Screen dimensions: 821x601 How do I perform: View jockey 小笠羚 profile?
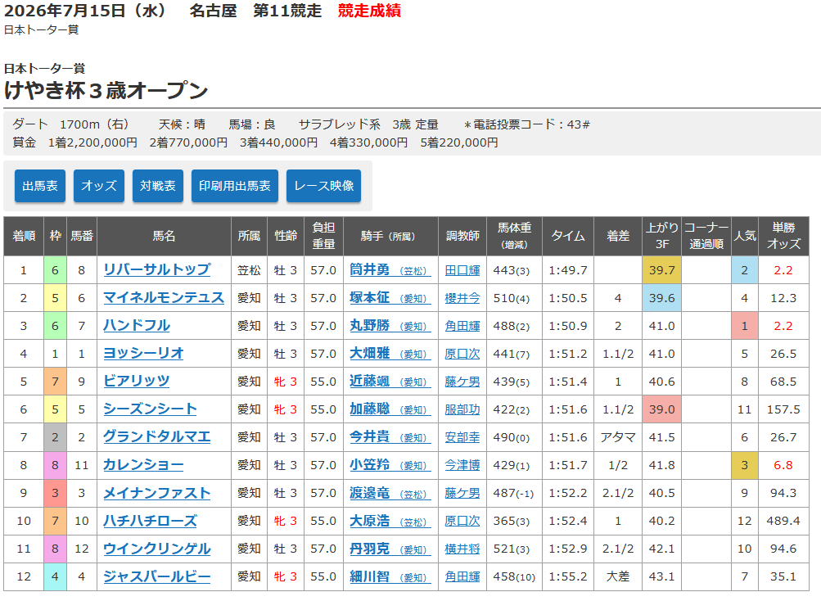pos(390,465)
